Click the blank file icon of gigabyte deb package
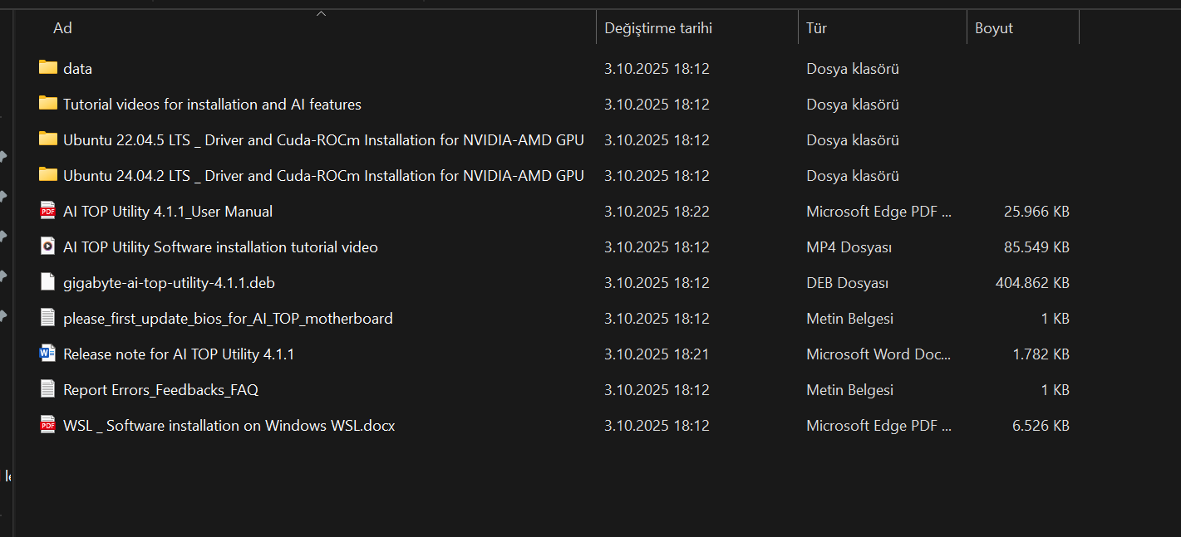This screenshot has width=1181, height=537. [48, 282]
